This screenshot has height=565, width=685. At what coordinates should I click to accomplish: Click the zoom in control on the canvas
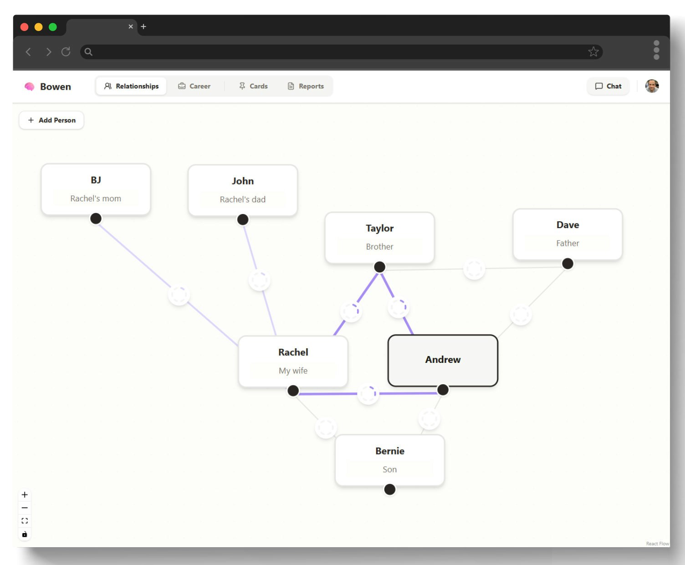(x=25, y=494)
